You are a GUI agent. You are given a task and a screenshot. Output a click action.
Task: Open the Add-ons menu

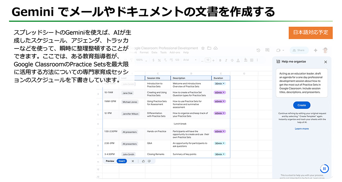175,53
